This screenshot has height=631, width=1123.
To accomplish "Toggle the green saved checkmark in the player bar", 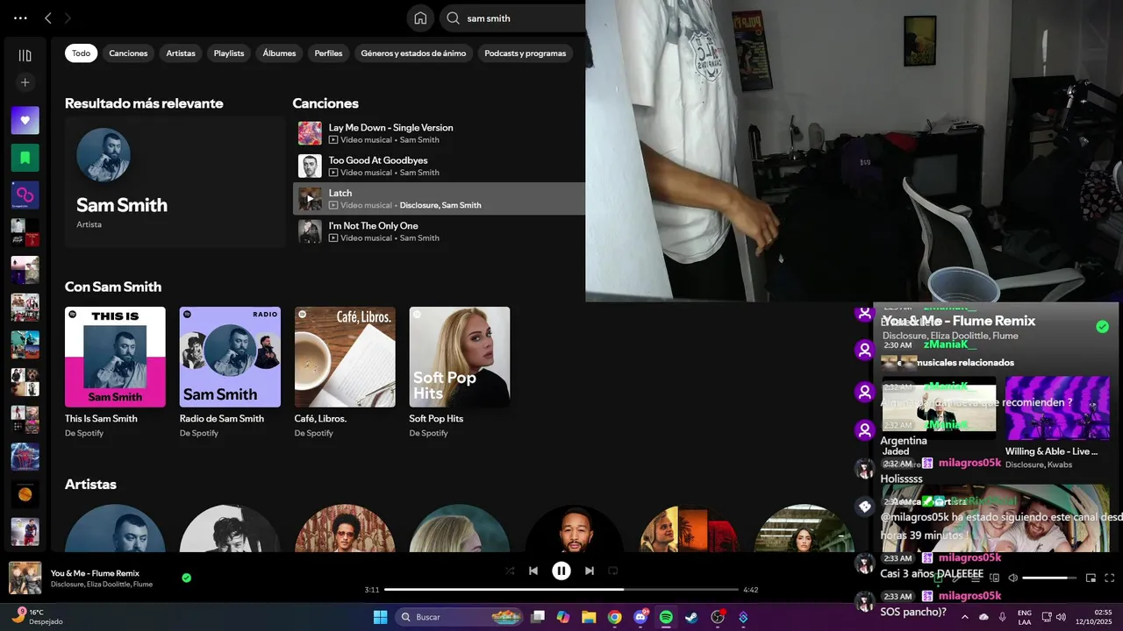I will [186, 578].
